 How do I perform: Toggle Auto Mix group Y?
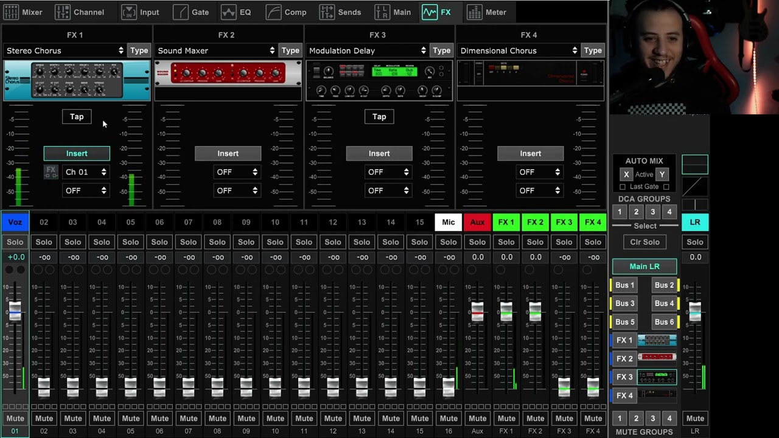(x=662, y=175)
